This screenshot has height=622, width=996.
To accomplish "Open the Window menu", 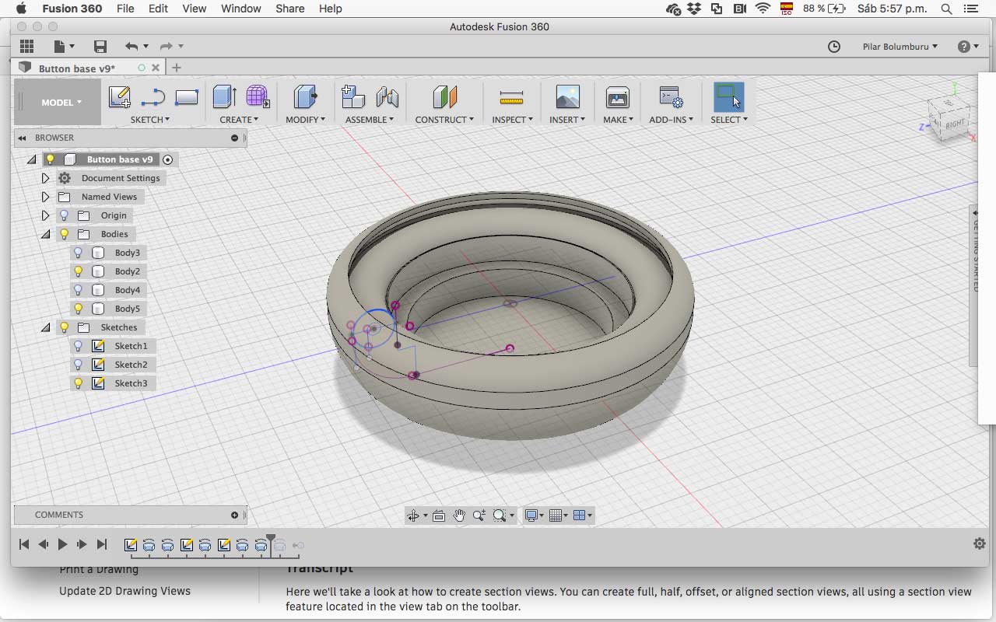I will point(241,9).
